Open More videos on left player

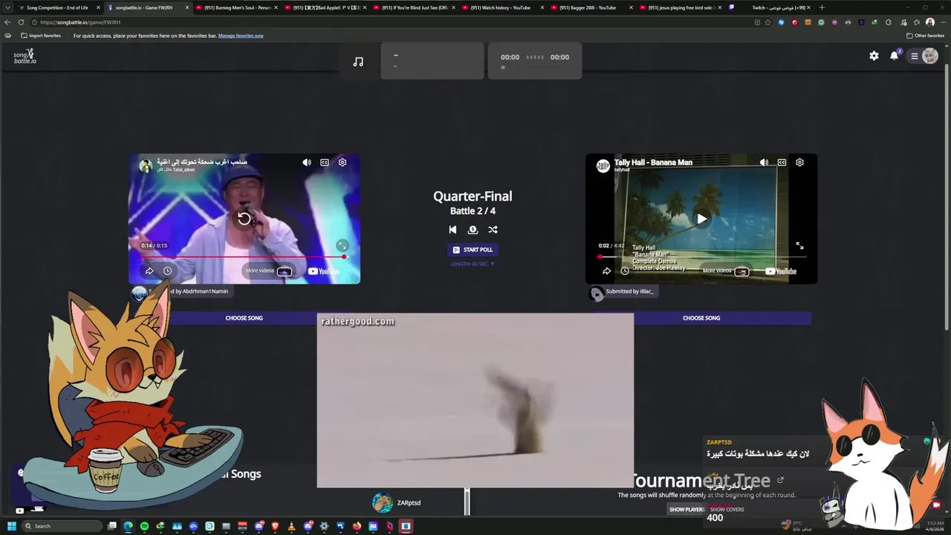coord(268,271)
